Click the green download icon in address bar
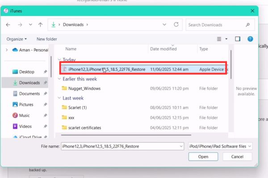 pos(54,25)
